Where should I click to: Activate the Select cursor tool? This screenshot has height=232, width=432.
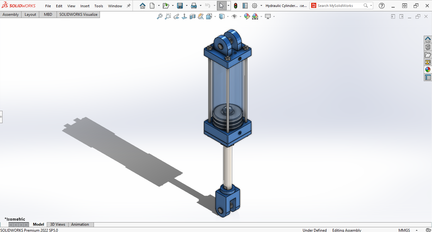pyautogui.click(x=222, y=6)
